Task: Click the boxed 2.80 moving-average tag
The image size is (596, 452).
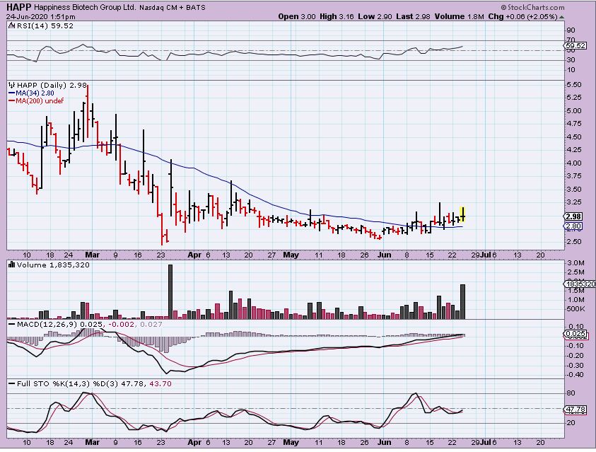Action: (x=573, y=226)
